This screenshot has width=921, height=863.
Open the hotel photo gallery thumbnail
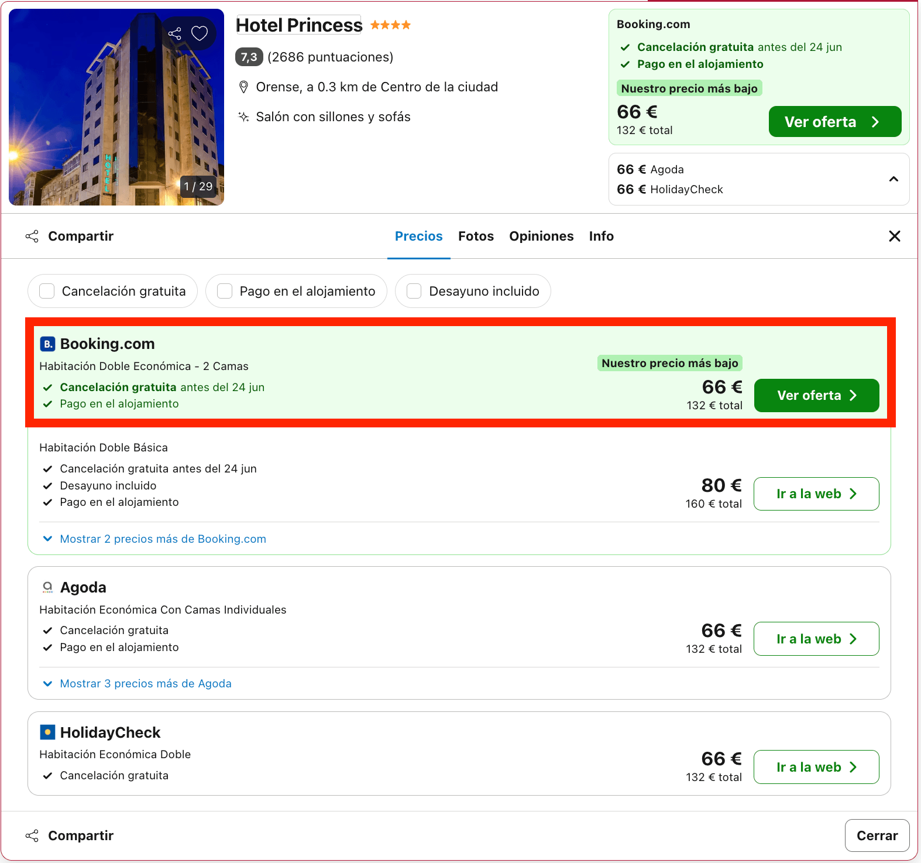click(116, 107)
